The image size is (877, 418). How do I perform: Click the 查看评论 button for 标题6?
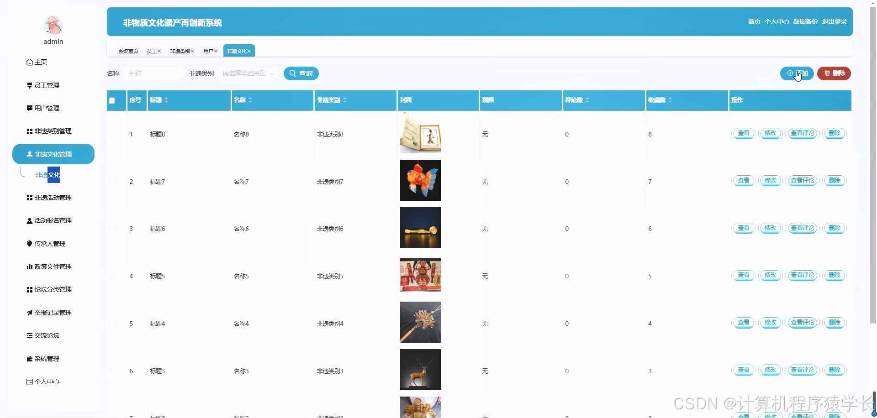803,228
